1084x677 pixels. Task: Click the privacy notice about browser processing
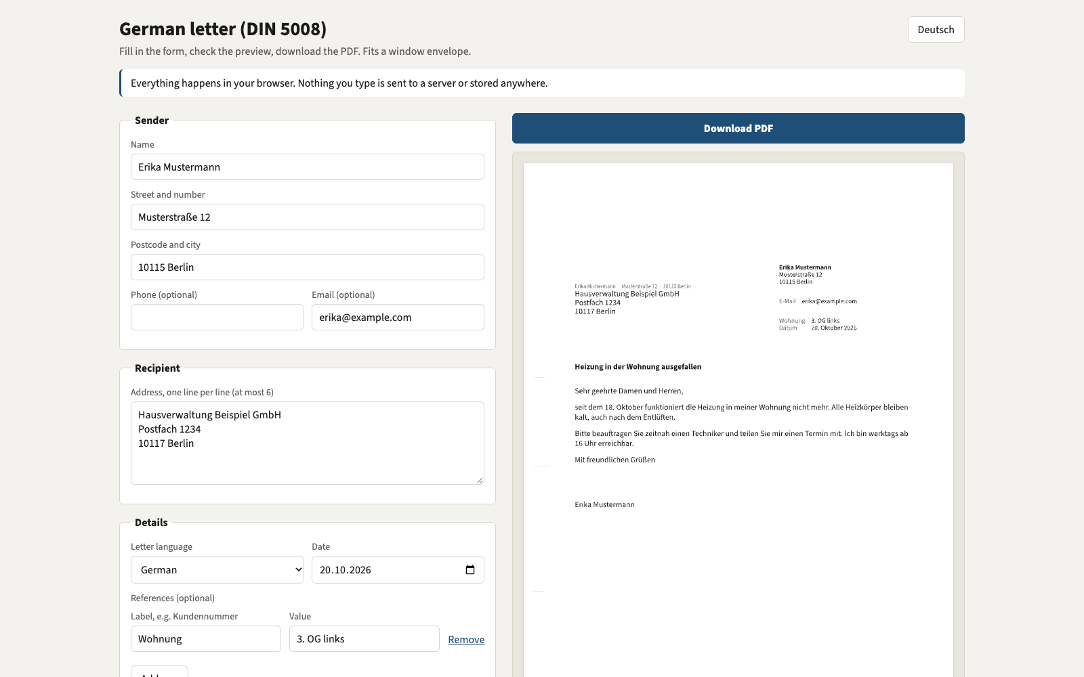[542, 83]
